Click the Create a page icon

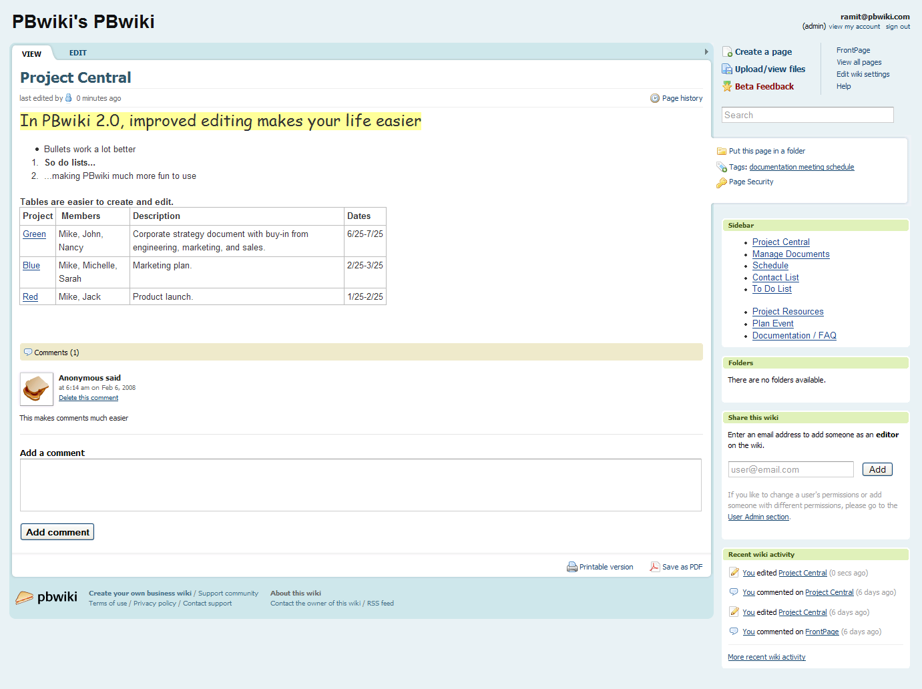pyautogui.click(x=727, y=52)
